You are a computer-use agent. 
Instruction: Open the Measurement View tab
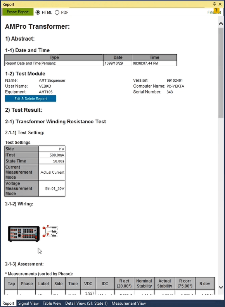[x=128, y=303]
